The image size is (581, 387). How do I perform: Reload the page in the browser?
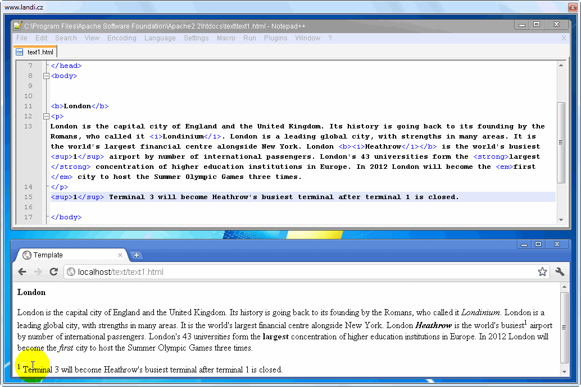[x=54, y=272]
